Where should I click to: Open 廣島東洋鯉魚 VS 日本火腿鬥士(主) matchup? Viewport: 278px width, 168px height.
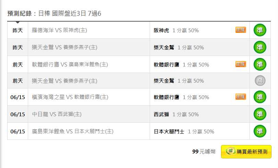point(72,131)
